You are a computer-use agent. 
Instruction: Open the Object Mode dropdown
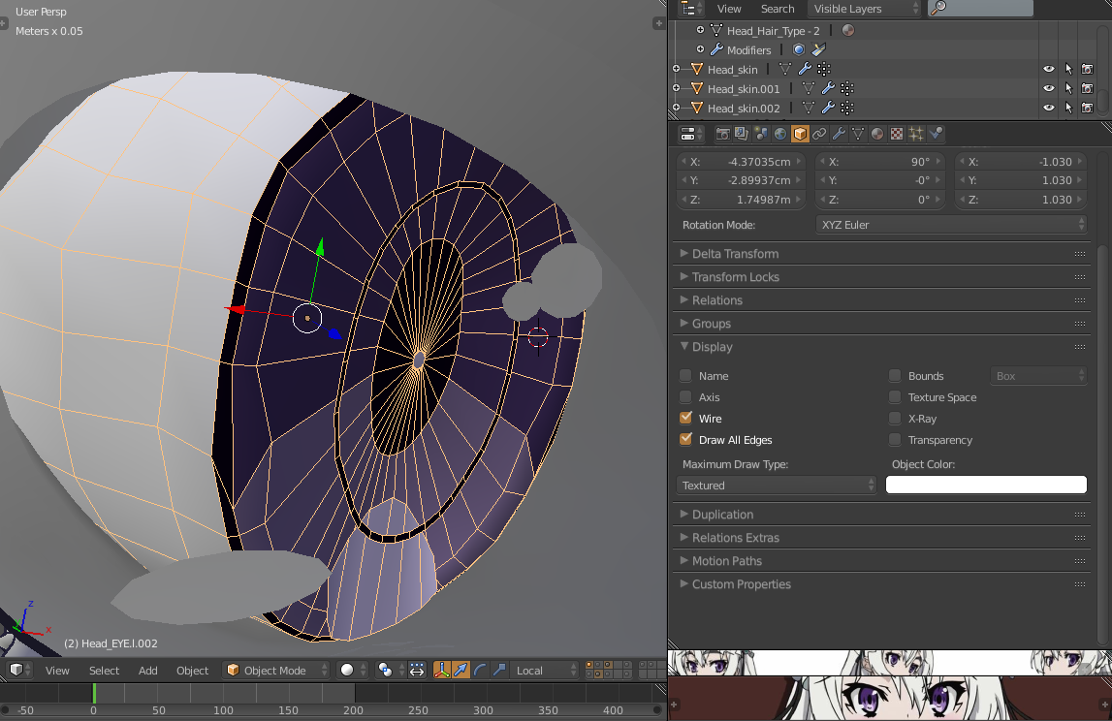276,670
